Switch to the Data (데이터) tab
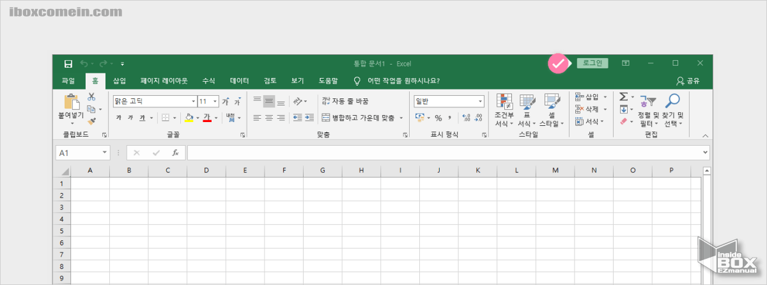 240,81
